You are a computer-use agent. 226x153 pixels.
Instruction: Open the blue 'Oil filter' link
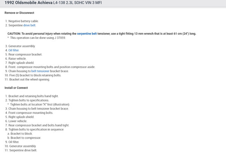pos(14,50)
